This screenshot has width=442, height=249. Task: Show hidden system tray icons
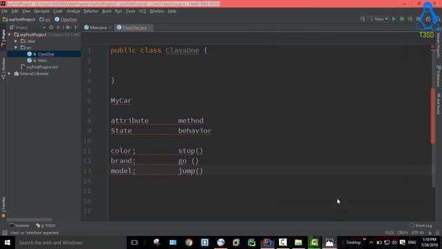pos(372,243)
